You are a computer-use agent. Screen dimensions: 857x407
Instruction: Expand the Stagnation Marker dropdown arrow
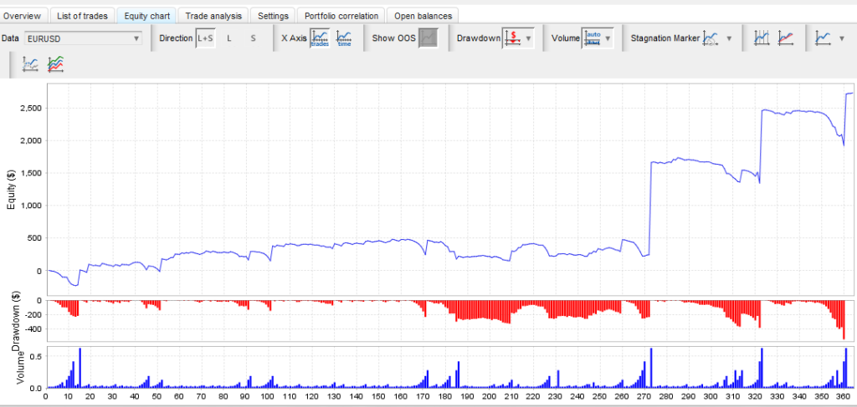click(x=729, y=38)
